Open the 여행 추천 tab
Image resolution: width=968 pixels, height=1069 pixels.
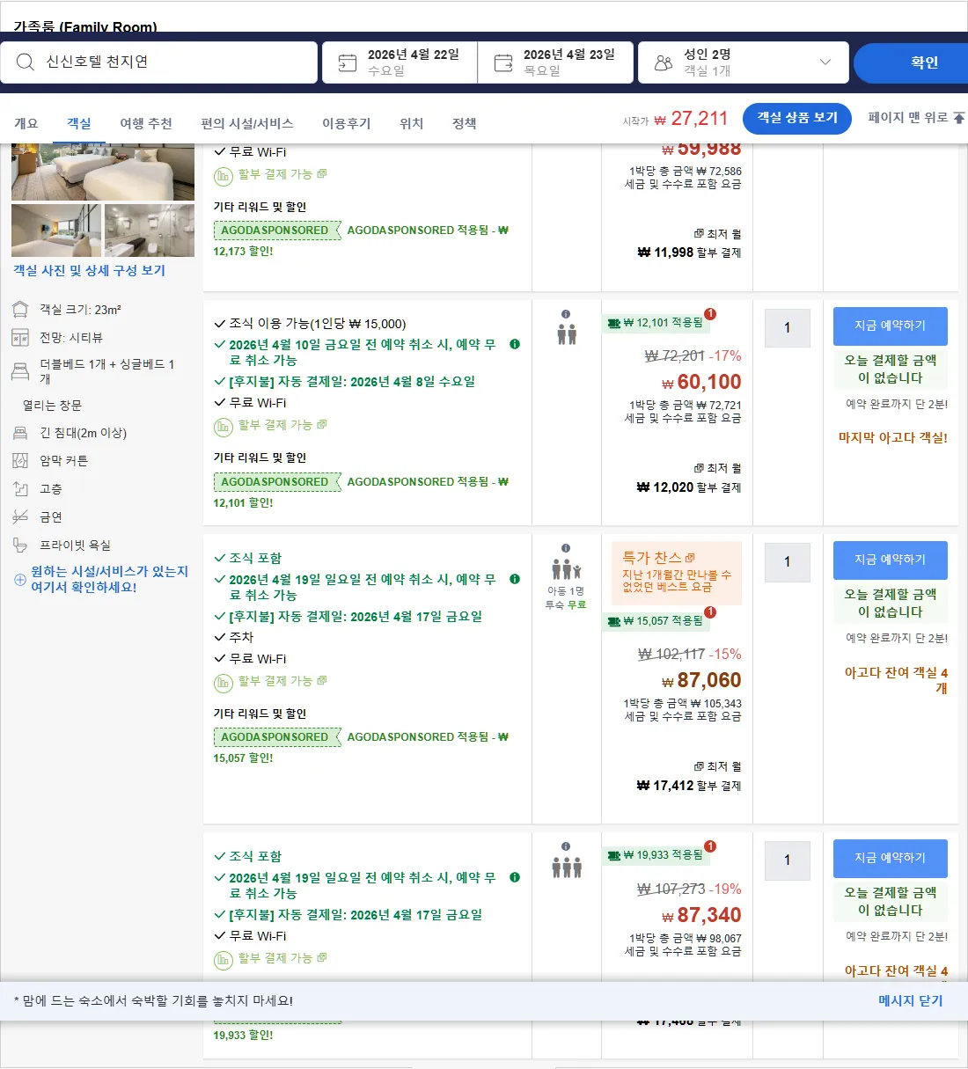[x=146, y=124]
